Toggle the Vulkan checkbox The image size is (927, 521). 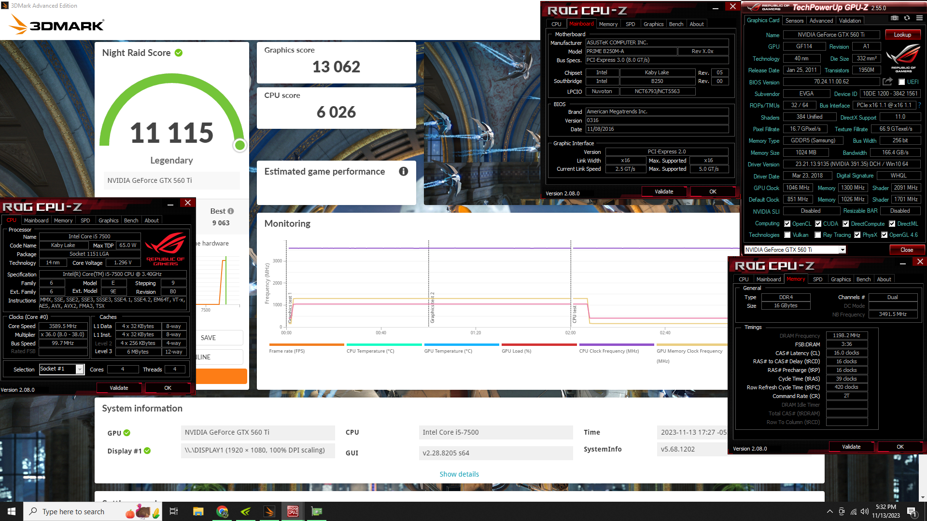(787, 235)
